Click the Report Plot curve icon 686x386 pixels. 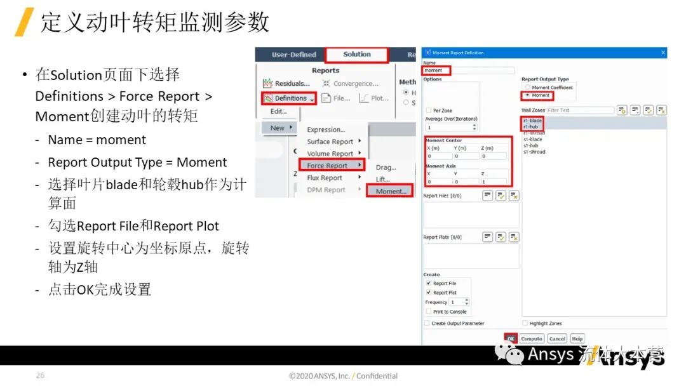[363, 98]
